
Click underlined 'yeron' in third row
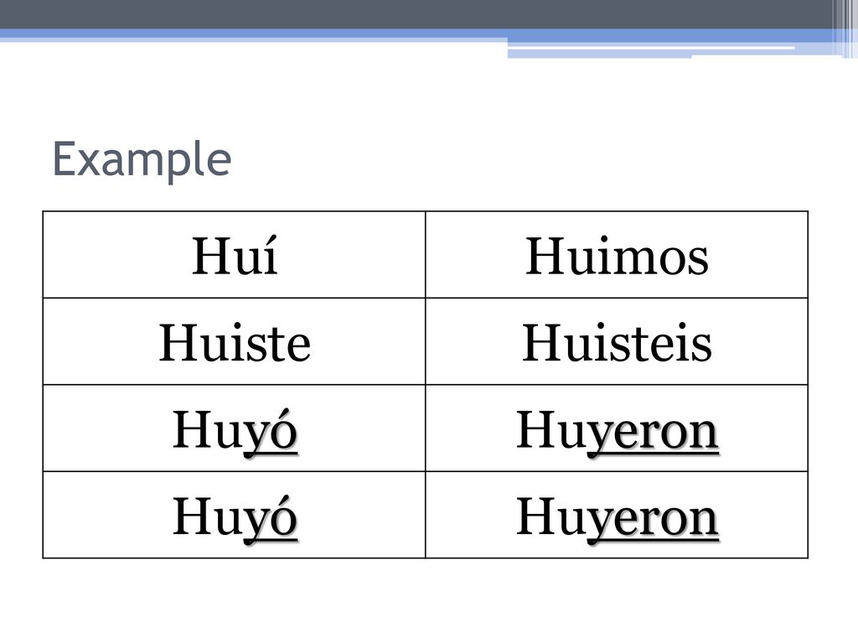pyautogui.click(x=653, y=434)
